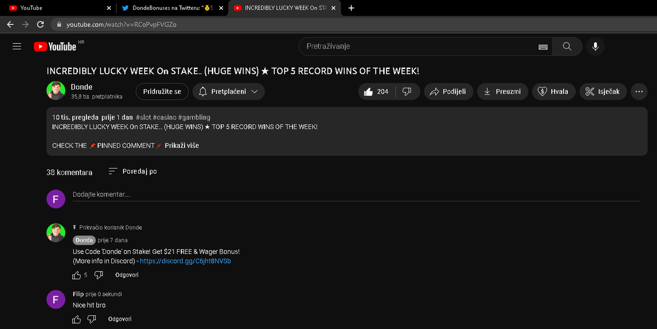Open Donde avatar on pinned comment
This screenshot has width=657, height=329.
click(56, 233)
